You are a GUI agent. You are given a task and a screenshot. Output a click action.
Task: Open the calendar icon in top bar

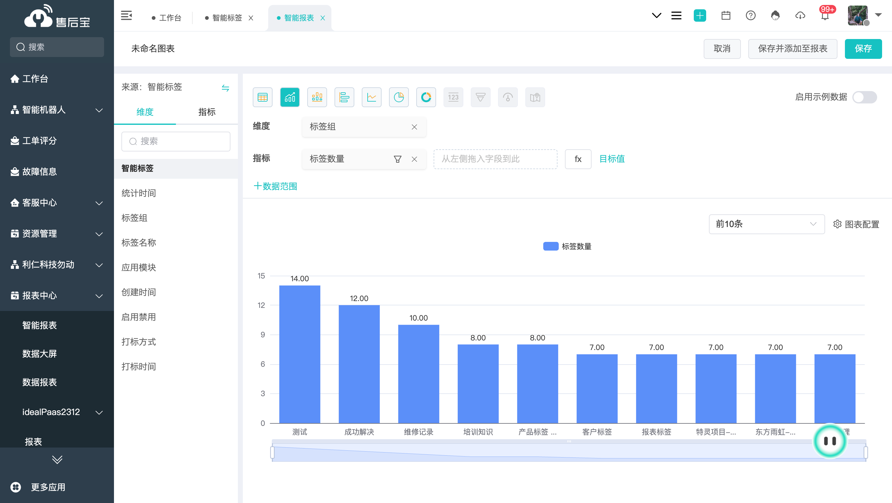pos(726,15)
